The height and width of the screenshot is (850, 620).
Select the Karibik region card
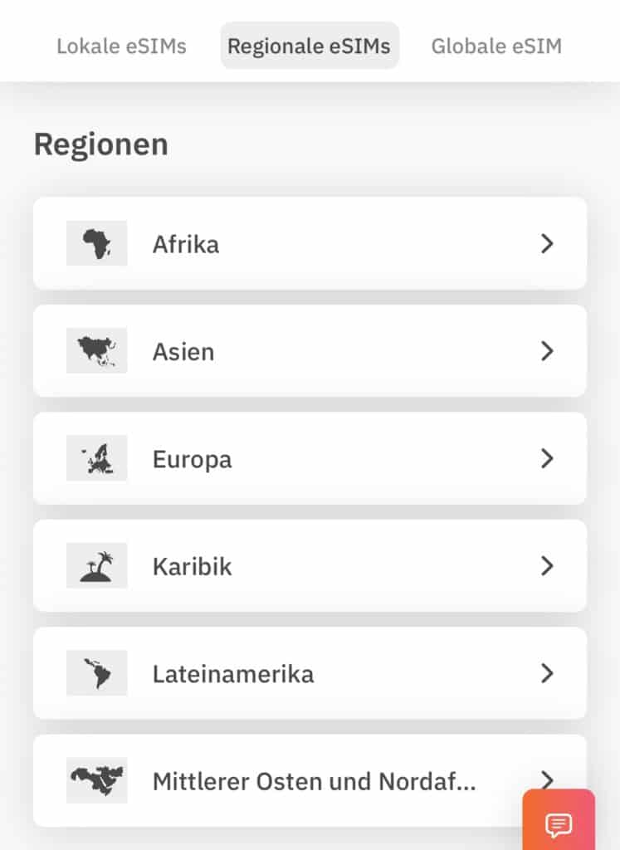click(x=310, y=566)
